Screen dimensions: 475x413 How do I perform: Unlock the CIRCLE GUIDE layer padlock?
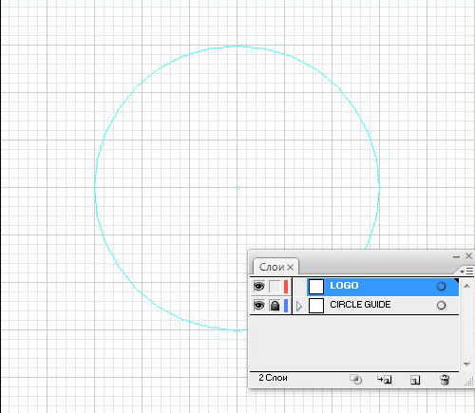(275, 306)
